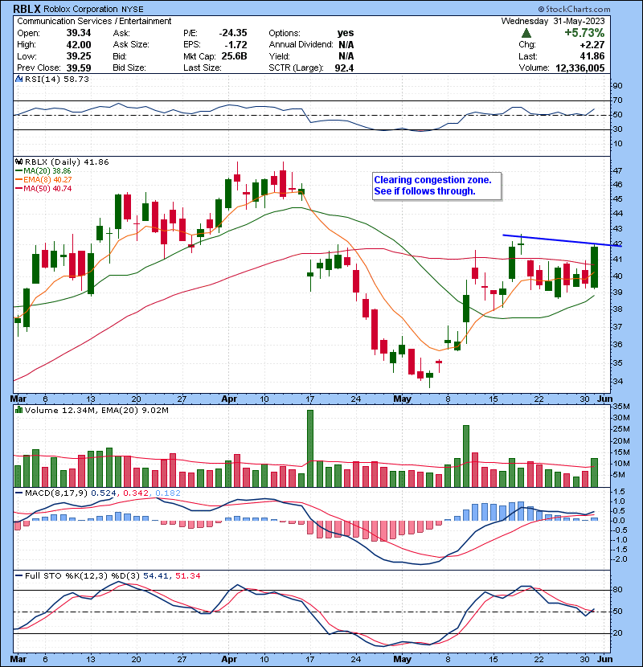Image resolution: width=643 pixels, height=667 pixels.
Task: Click the SCTR (Large) value 92.4
Action: coord(344,68)
